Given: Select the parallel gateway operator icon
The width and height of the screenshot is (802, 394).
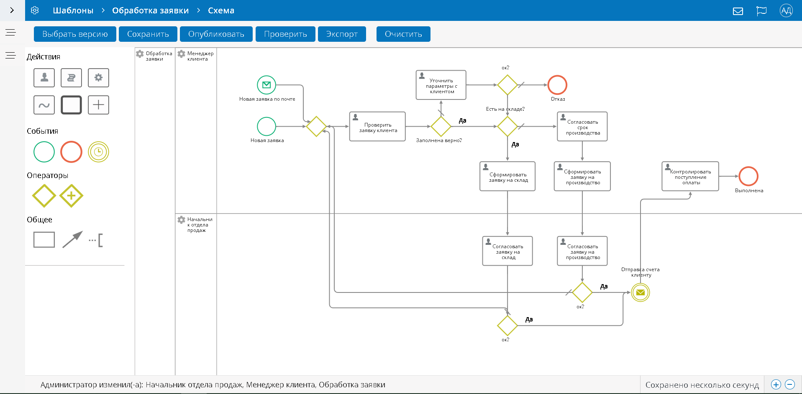Looking at the screenshot, I should pyautogui.click(x=71, y=196).
